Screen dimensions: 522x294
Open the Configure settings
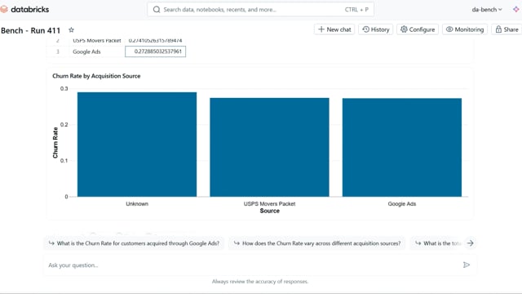(418, 29)
